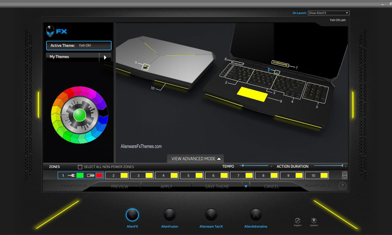Open AlienAdrenaline icon
This screenshot has height=235, width=392.
256,215
